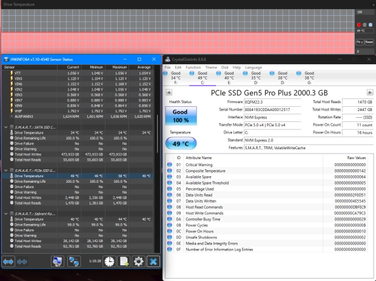Select the C: drive tab showing 49 °C
Image resolution: width=376 pixels, height=281 pixels.
tap(203, 78)
